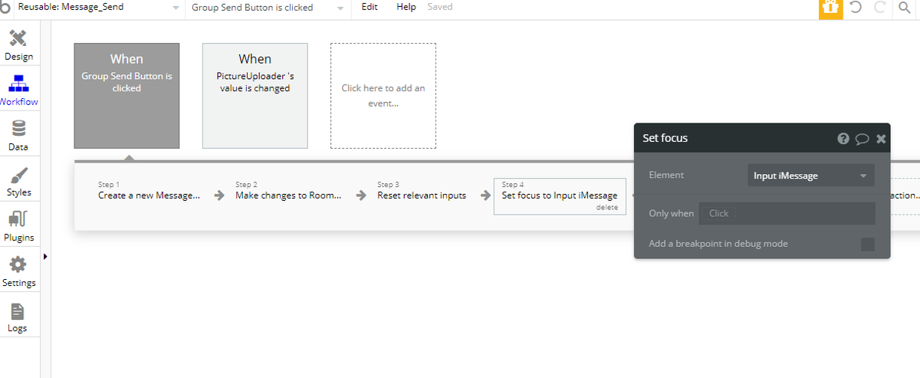Image resolution: width=920 pixels, height=378 pixels.
Task: Open the Logs tab in sidebar
Action: point(19,317)
